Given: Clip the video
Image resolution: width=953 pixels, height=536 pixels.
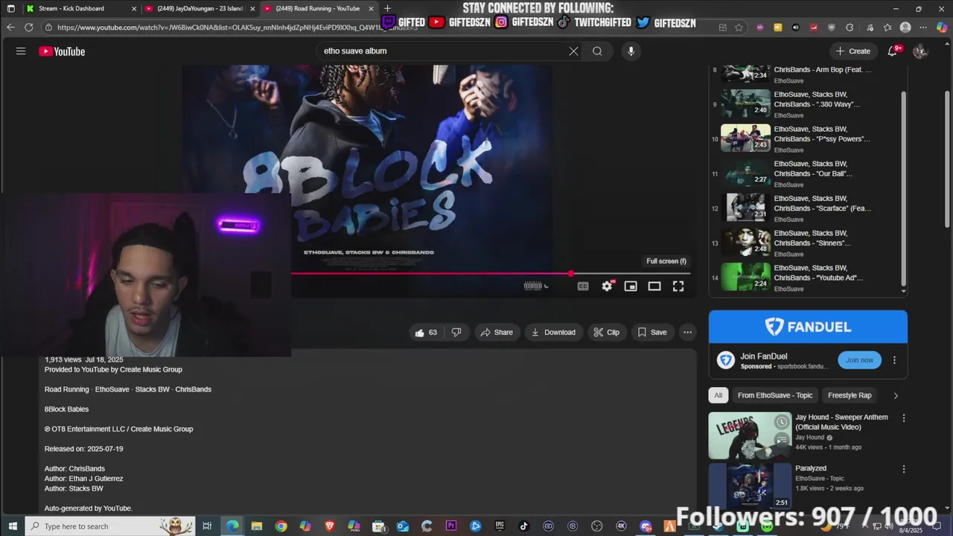Looking at the screenshot, I should coord(607,332).
